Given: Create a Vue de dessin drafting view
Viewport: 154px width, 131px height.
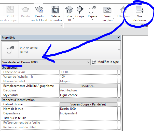Looking at the screenshot, I should coord(139,13).
